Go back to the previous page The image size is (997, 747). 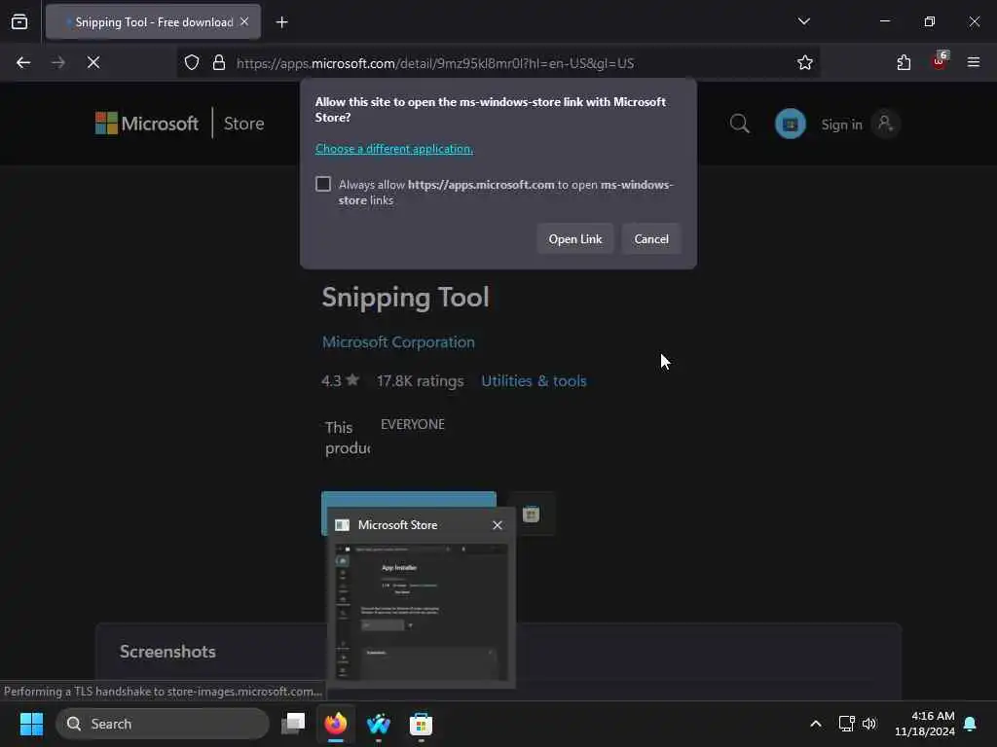pyautogui.click(x=23, y=62)
